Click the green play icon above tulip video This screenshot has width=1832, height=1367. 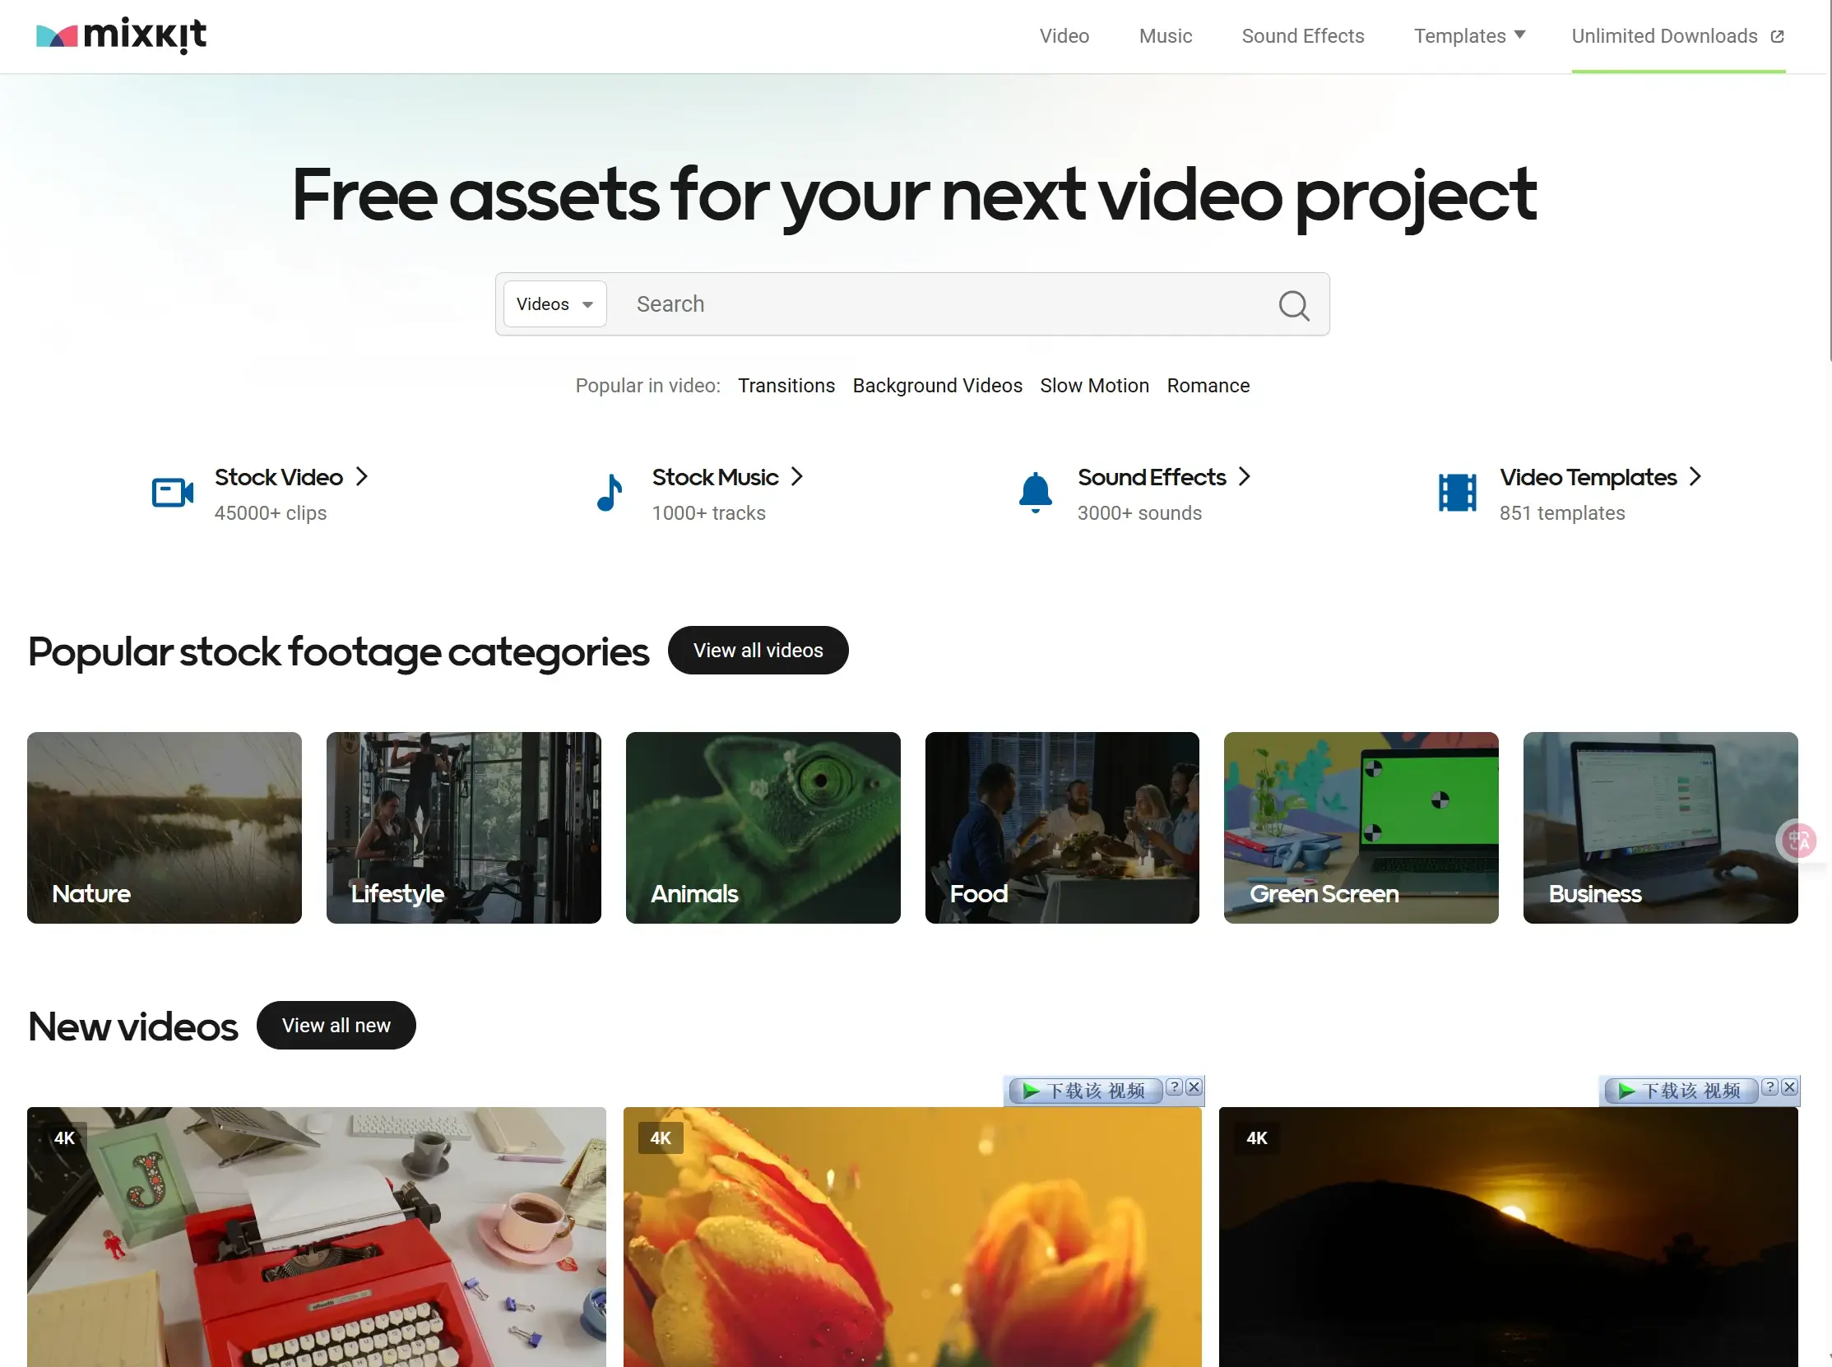(x=1030, y=1091)
